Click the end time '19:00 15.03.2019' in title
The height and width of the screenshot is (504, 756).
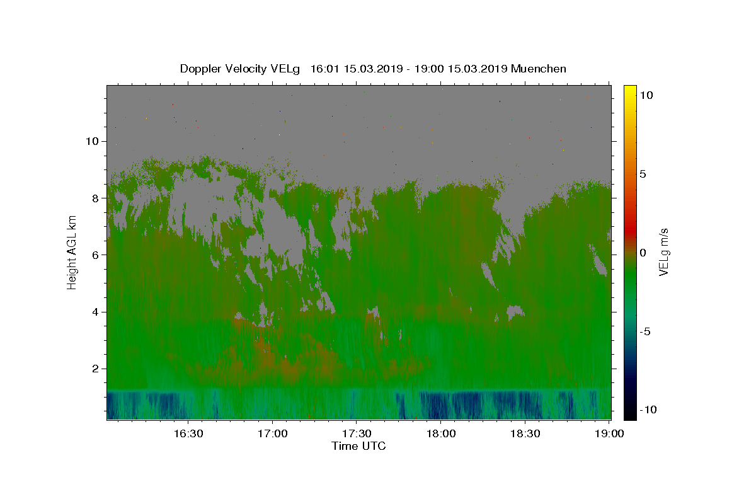(x=460, y=69)
